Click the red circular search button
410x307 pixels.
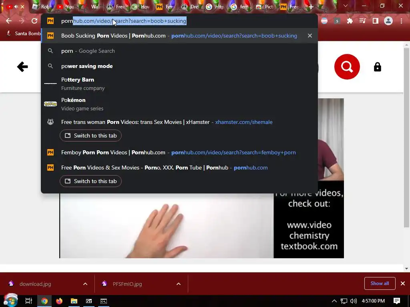click(x=347, y=67)
